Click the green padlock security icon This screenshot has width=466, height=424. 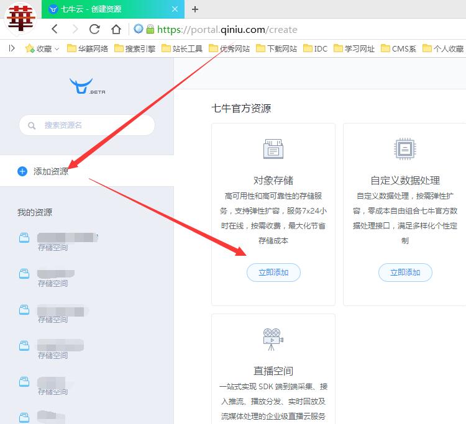(x=150, y=29)
